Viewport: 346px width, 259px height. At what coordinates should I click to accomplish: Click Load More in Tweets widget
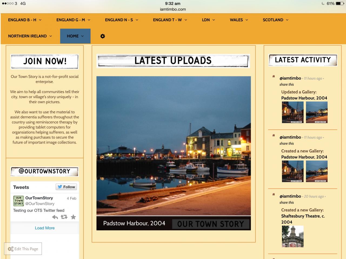click(45, 228)
